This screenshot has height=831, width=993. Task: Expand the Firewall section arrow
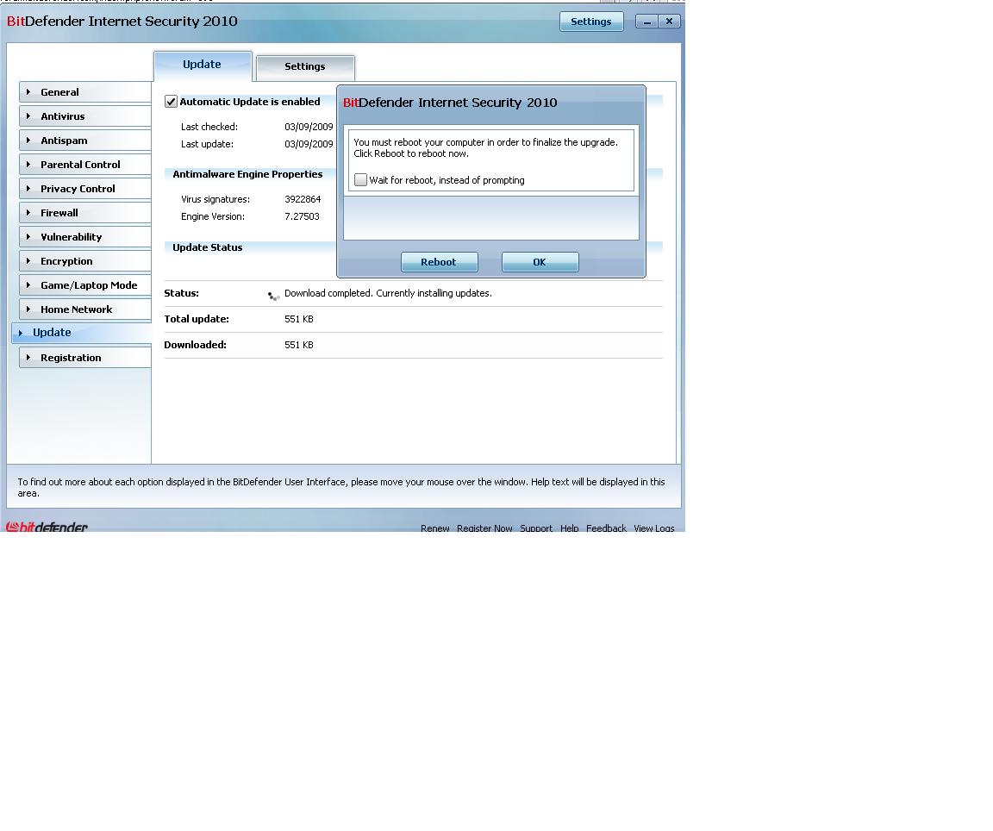[x=28, y=212]
